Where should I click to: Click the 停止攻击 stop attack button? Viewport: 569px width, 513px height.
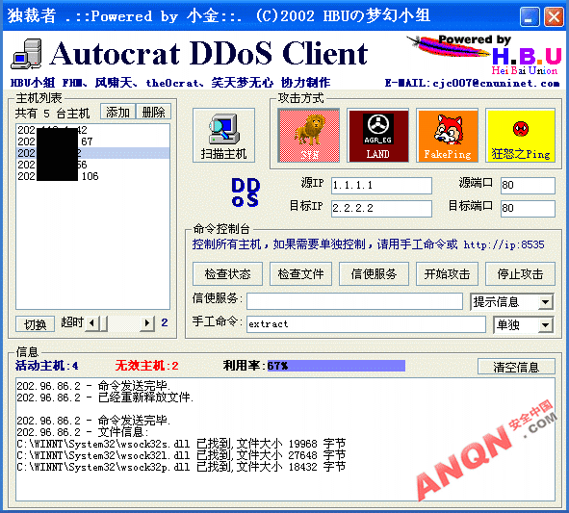[x=520, y=274]
